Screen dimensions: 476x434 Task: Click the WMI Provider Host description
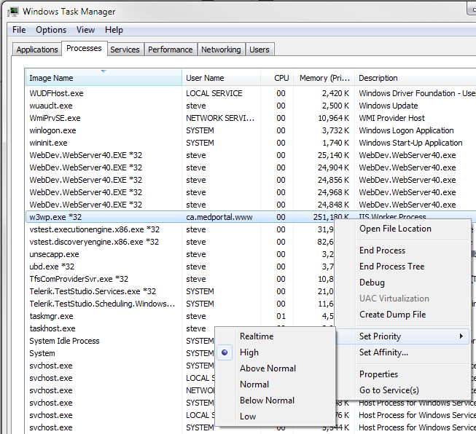click(x=391, y=118)
